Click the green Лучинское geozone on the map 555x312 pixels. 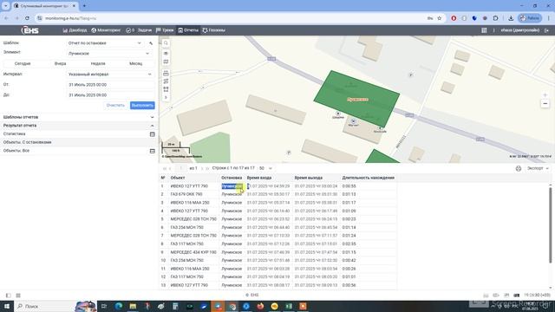[356, 99]
